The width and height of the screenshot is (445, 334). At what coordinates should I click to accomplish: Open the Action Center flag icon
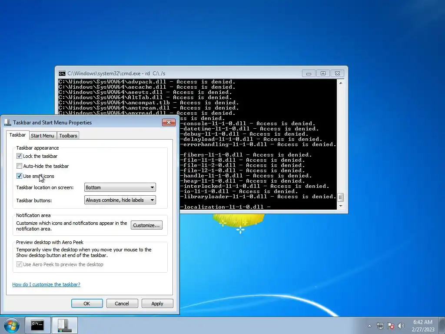coord(391,326)
